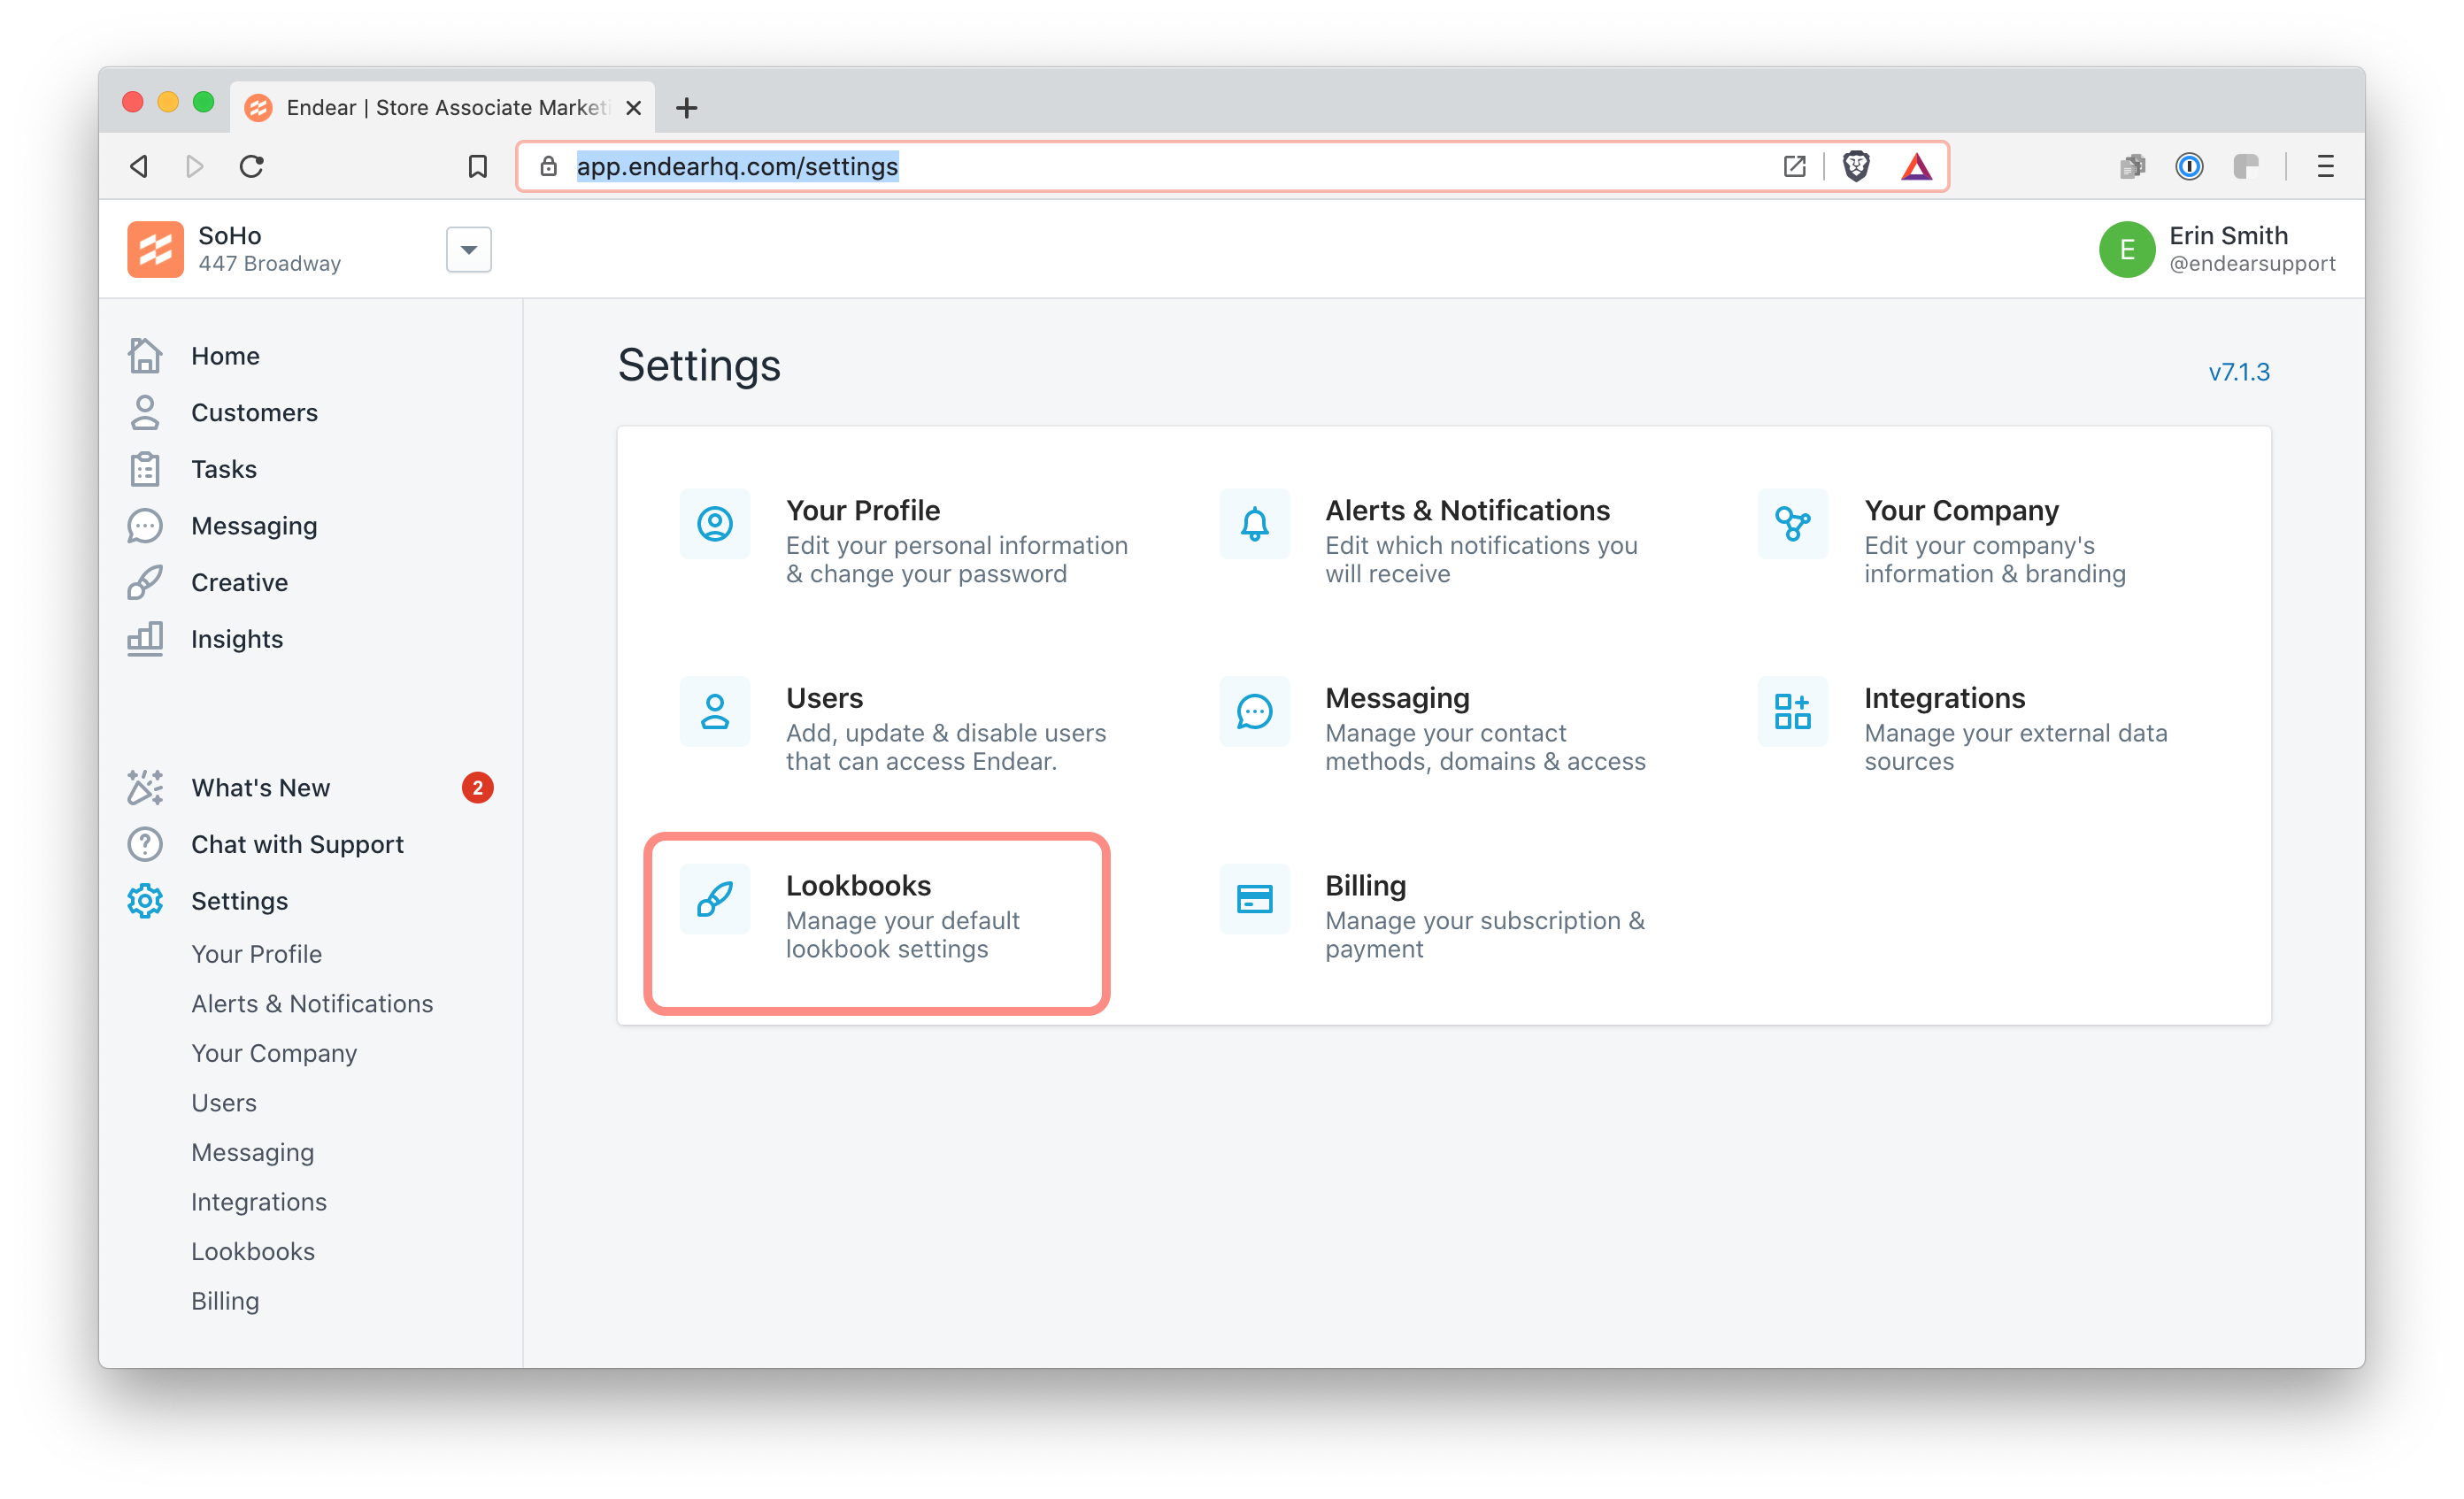Click the Billing credit card icon
The image size is (2464, 1499).
tap(1254, 899)
